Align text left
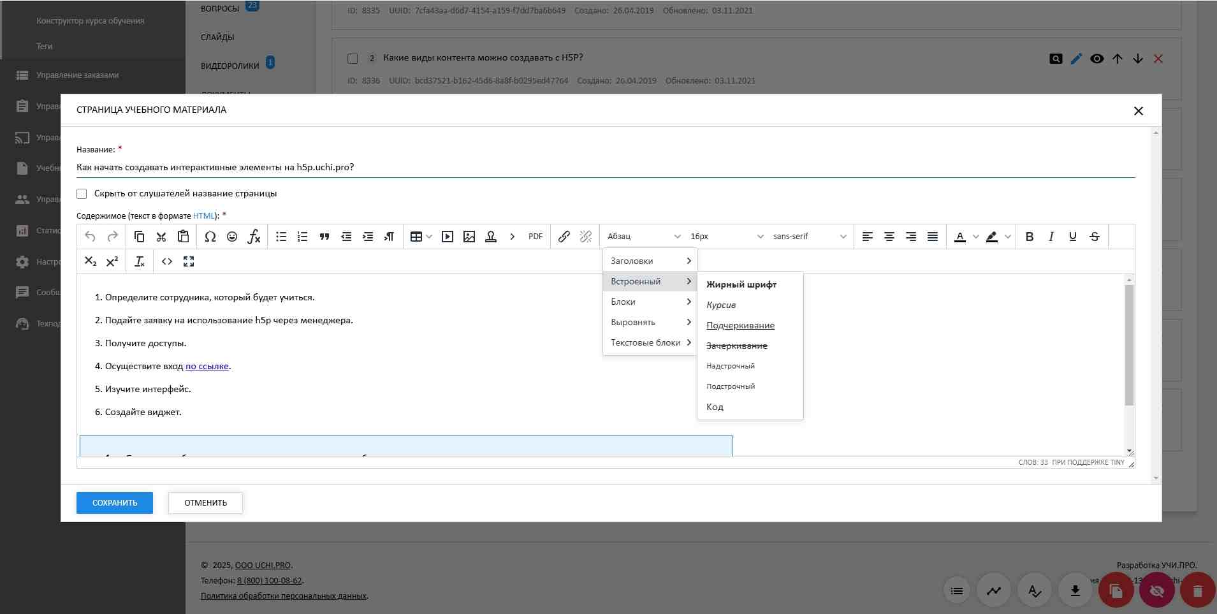Screen dimensions: 1217x614 868,237
